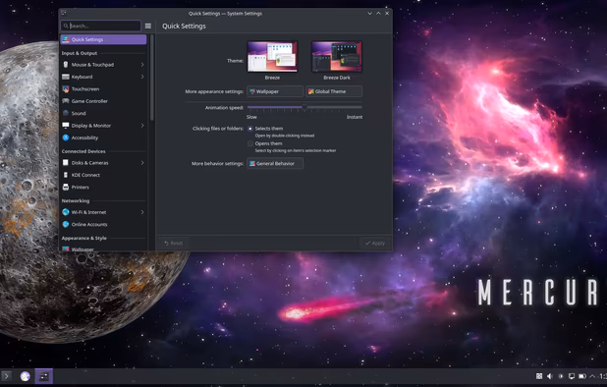This screenshot has height=387, width=607.
Task: Open the web browser from taskbar
Action: tap(26, 376)
